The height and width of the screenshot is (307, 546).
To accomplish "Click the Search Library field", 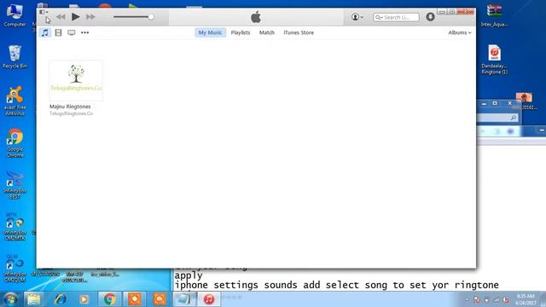I will point(396,17).
